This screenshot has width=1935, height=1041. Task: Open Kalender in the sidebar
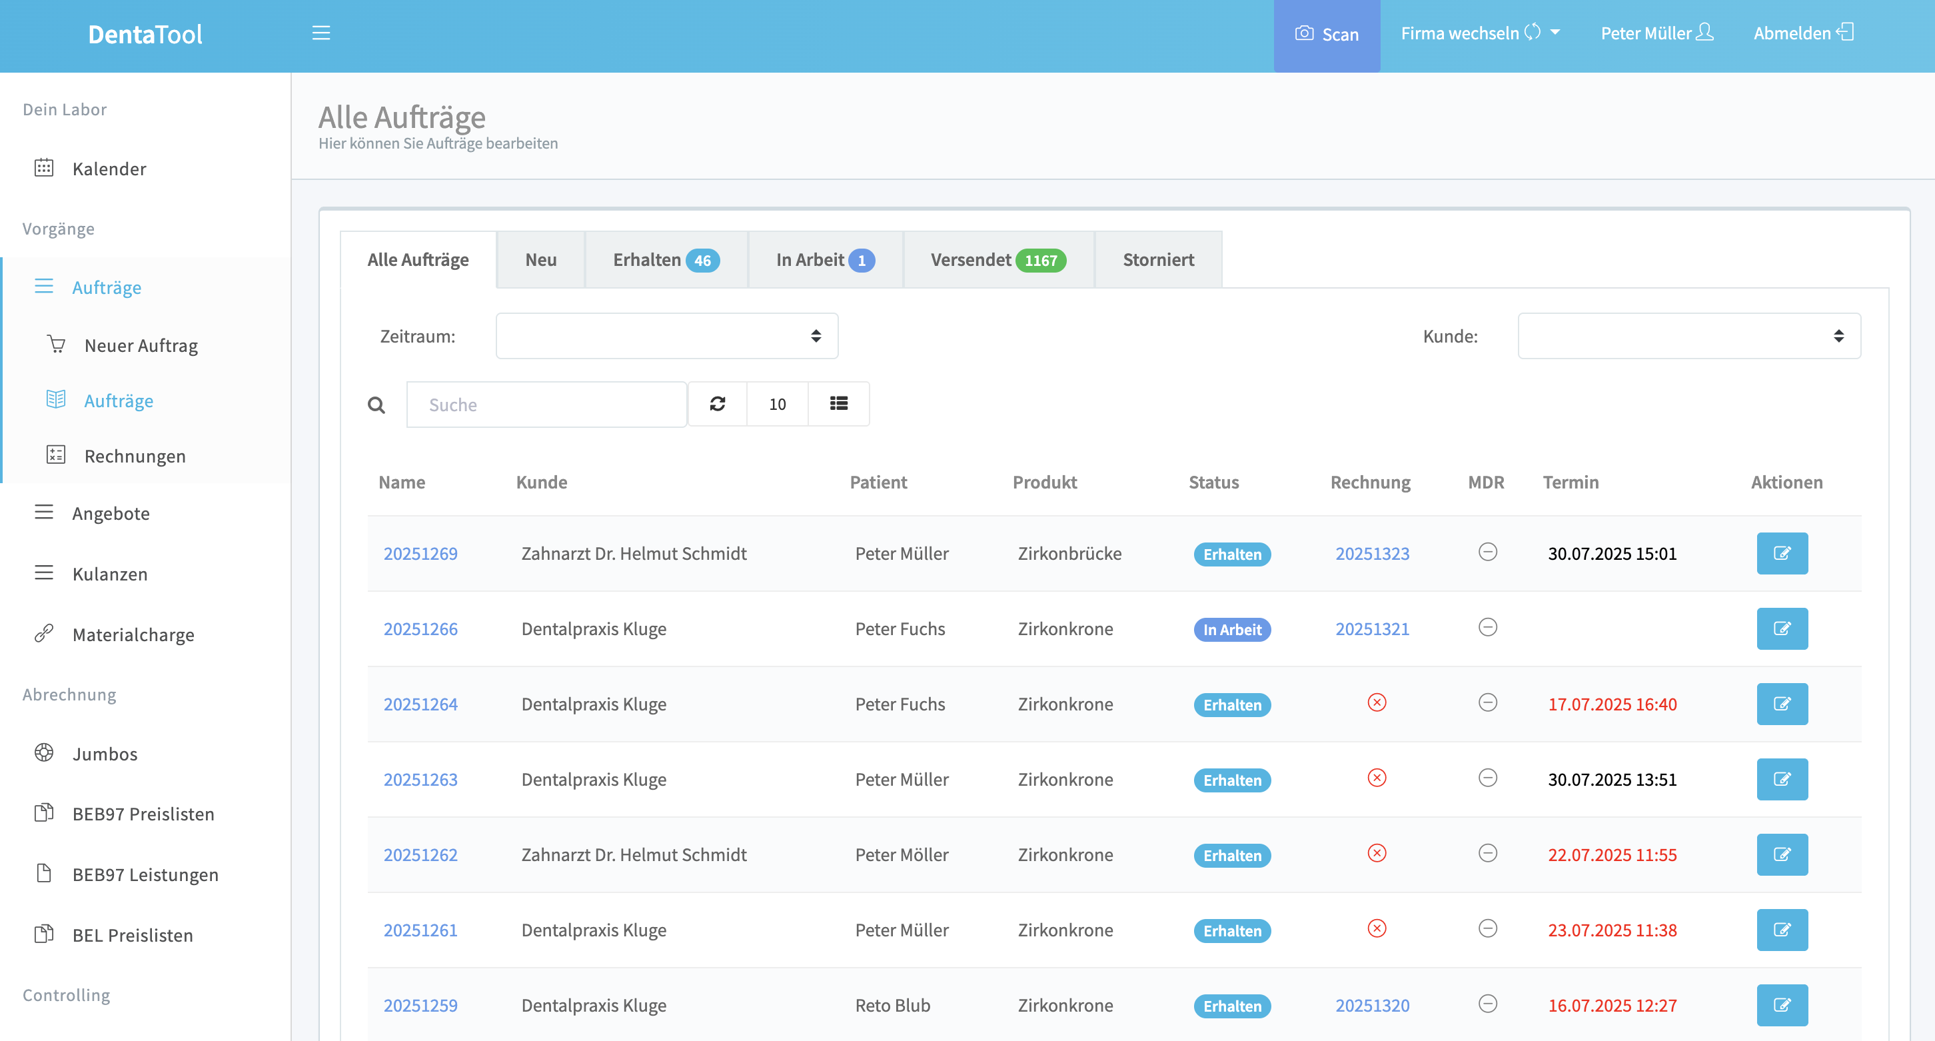point(109,168)
